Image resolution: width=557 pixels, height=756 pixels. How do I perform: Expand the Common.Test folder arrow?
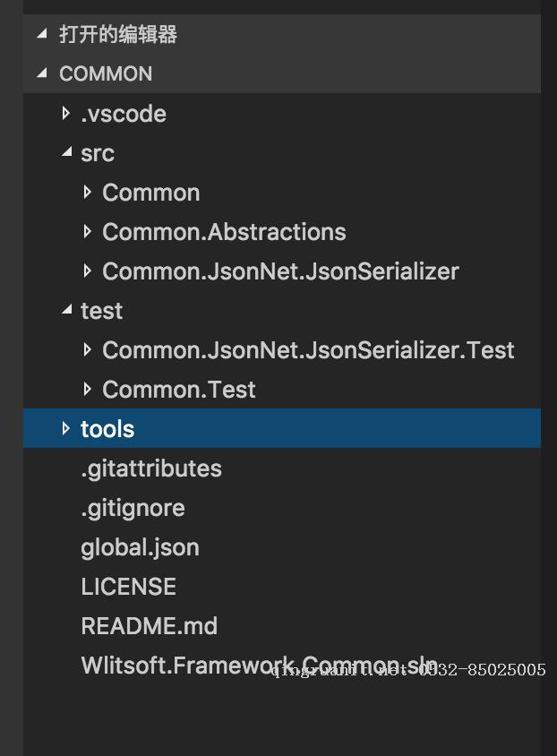pyautogui.click(x=87, y=389)
